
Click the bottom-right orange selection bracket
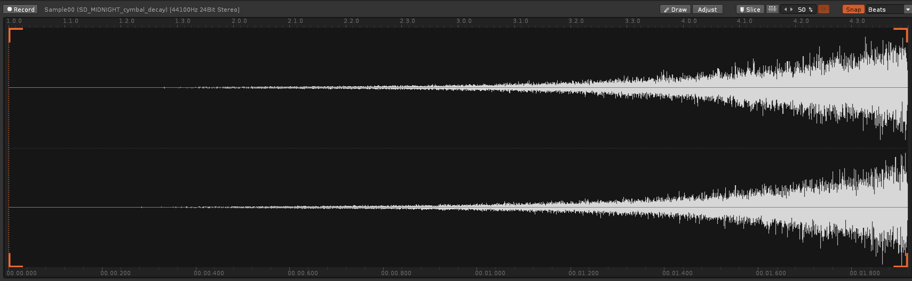901,260
